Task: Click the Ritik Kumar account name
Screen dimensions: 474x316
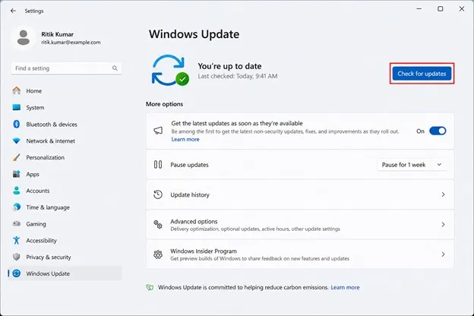Action: [58, 34]
